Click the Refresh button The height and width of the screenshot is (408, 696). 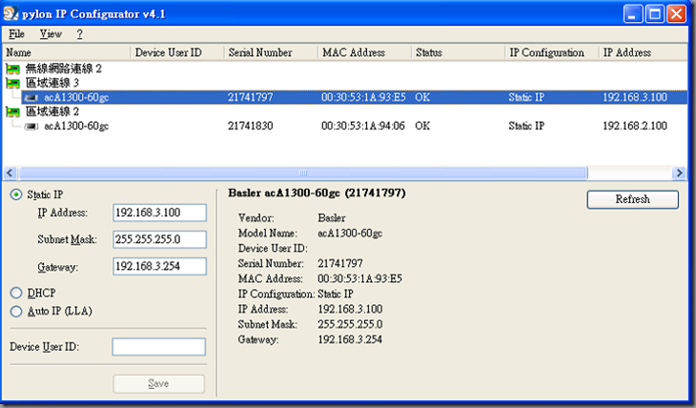coord(632,199)
